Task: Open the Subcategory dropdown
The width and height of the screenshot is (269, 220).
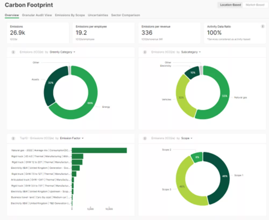Action: pyautogui.click(x=191, y=52)
